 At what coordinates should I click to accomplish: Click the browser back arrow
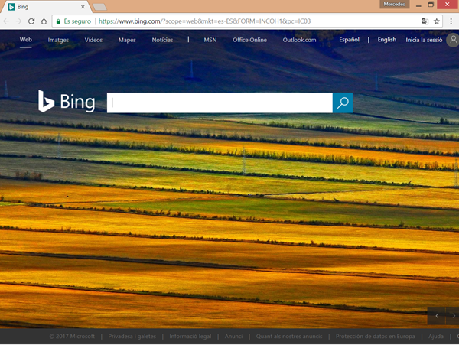[6, 21]
